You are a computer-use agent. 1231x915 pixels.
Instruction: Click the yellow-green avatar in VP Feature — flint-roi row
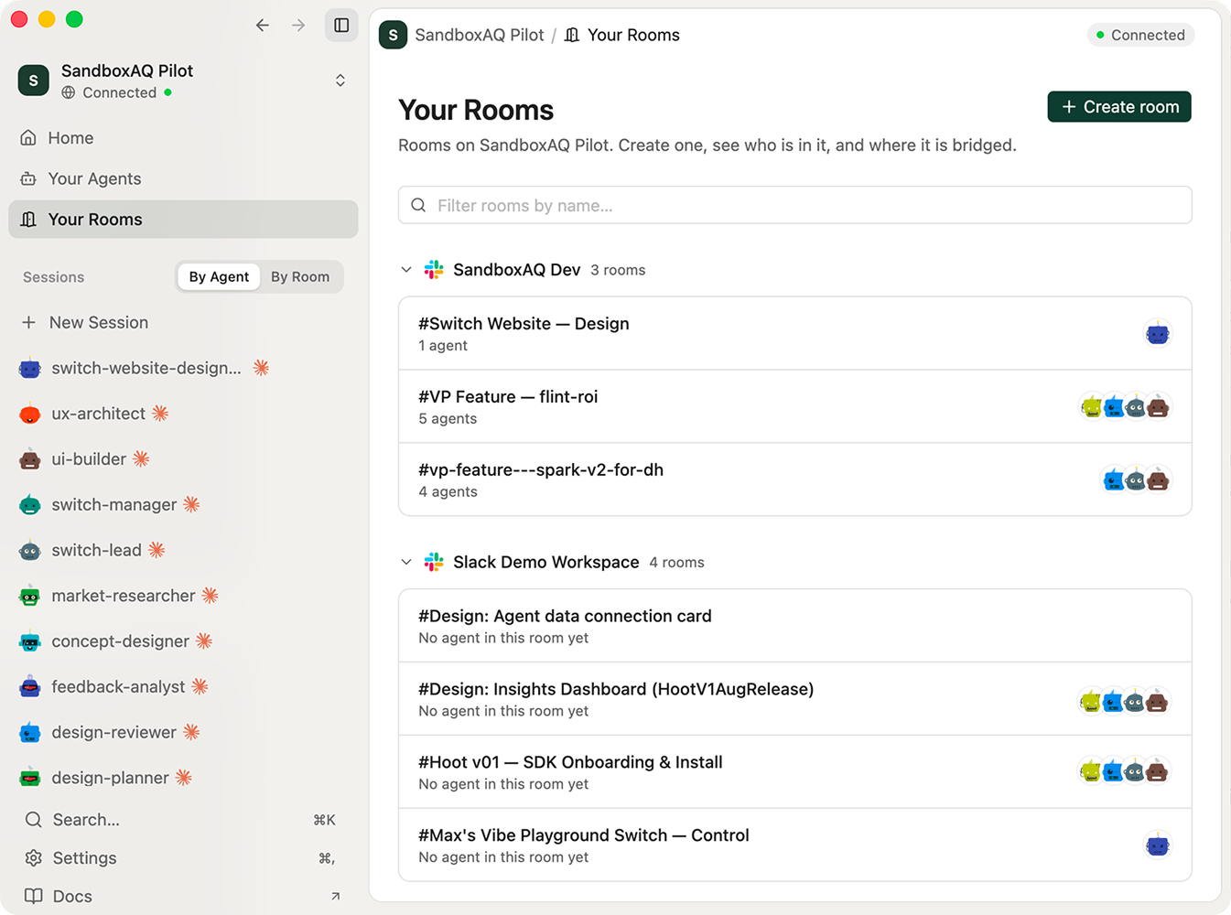tap(1091, 407)
